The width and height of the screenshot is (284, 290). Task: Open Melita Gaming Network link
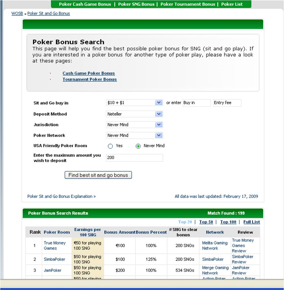215,246
